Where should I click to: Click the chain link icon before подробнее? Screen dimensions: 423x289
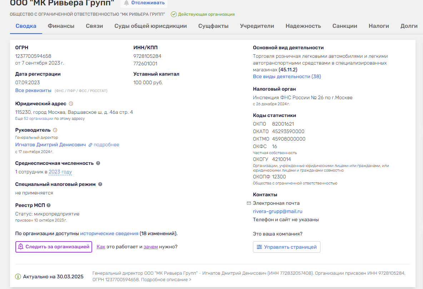click(90, 145)
